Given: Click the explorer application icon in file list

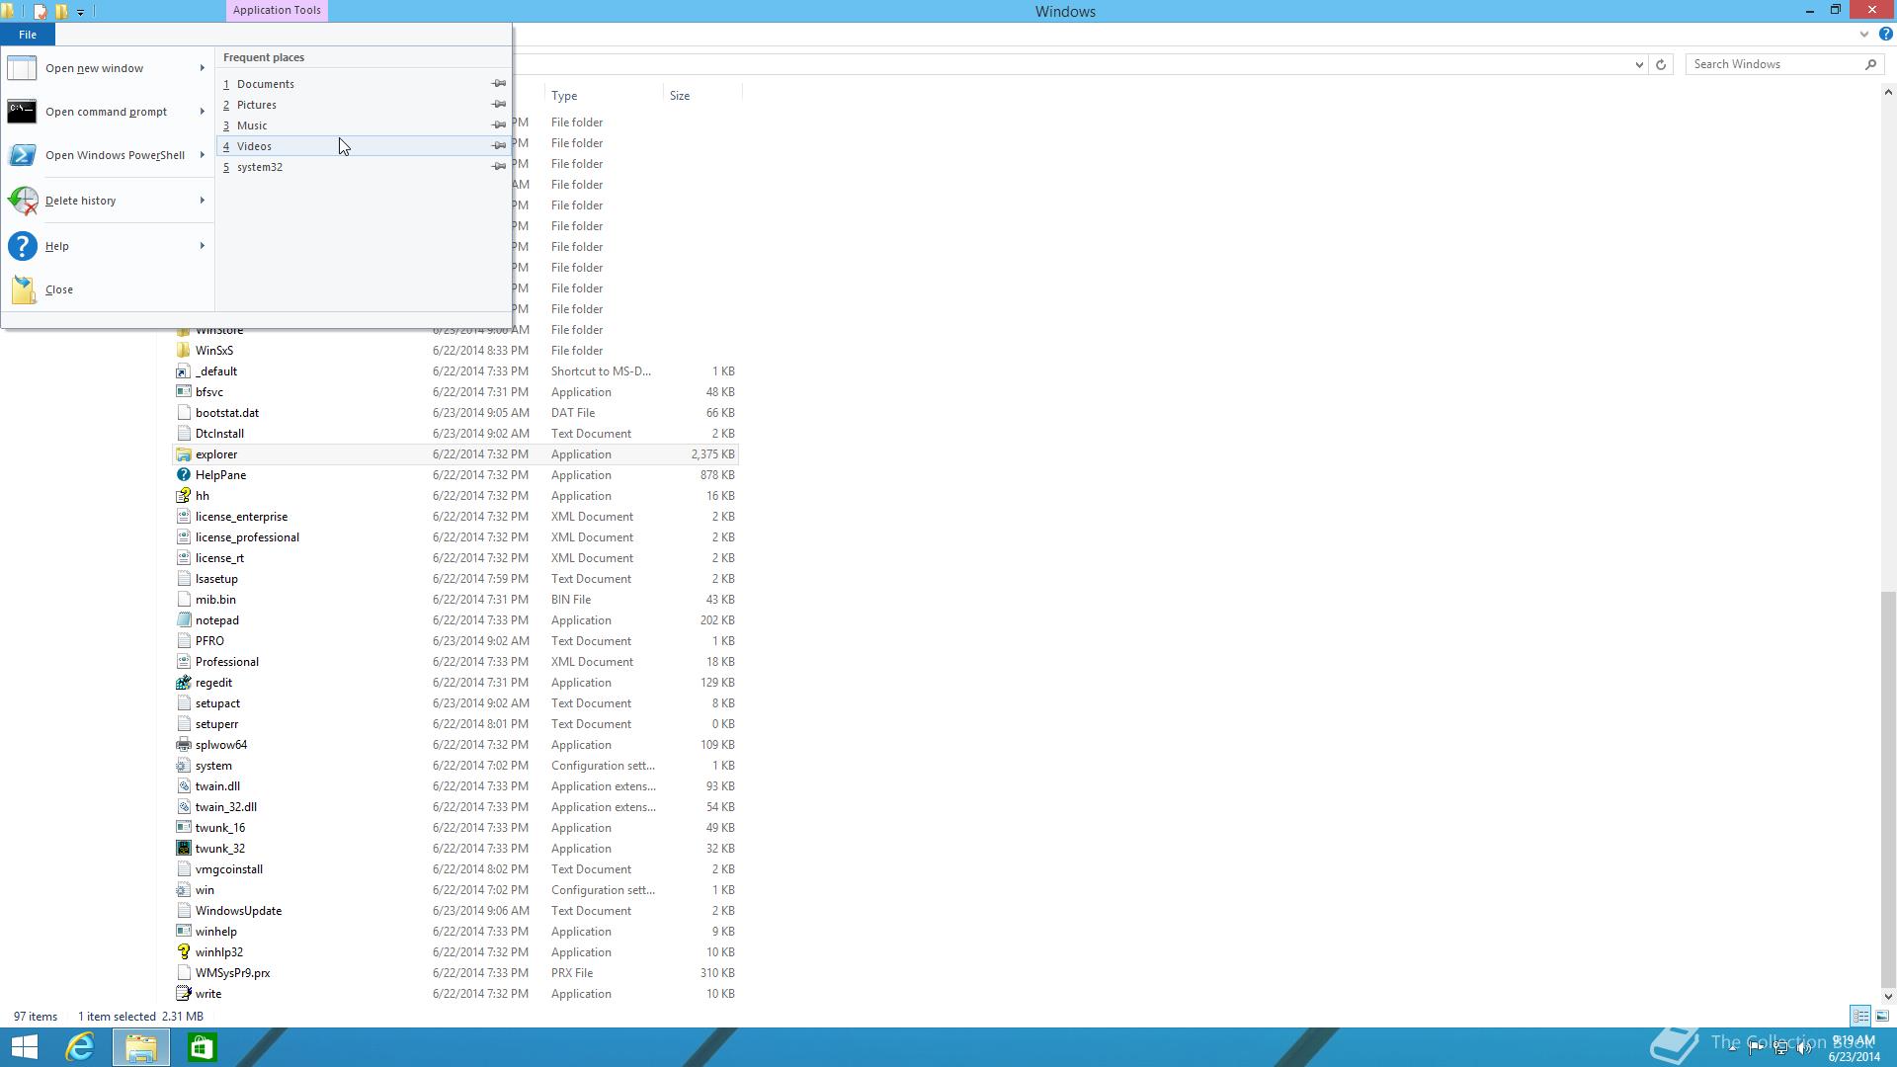Looking at the screenshot, I should pos(183,454).
